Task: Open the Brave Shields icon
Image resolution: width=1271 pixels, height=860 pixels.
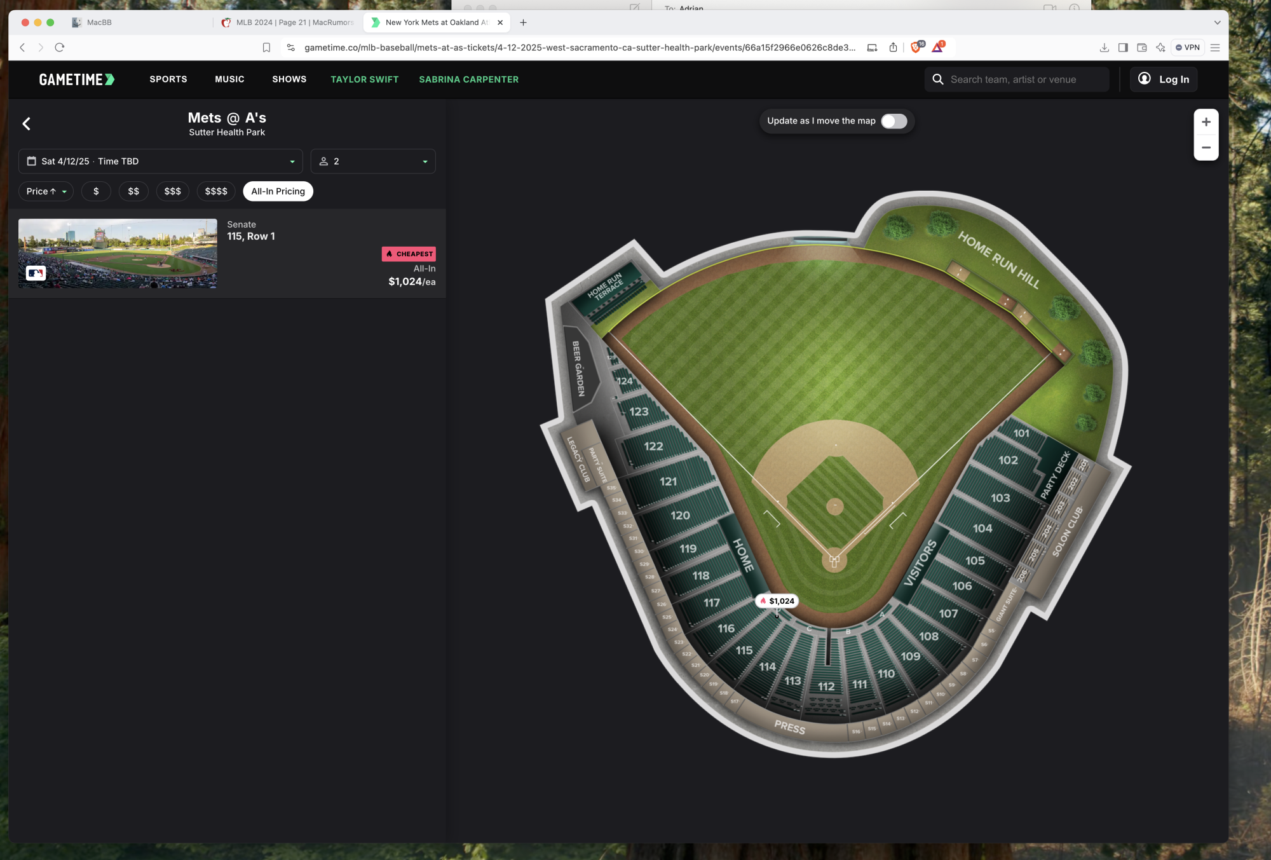Action: tap(916, 48)
